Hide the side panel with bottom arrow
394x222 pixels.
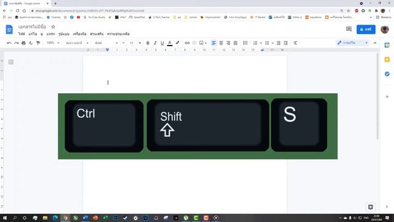pos(387,207)
